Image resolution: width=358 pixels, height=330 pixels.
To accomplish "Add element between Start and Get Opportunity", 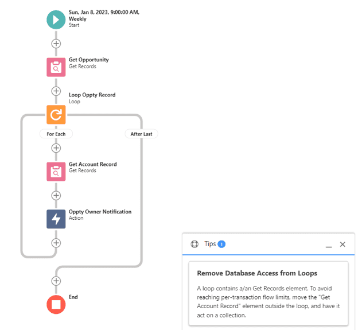I will (x=56, y=44).
